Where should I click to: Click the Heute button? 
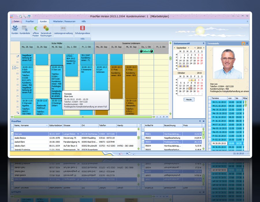[189, 100]
